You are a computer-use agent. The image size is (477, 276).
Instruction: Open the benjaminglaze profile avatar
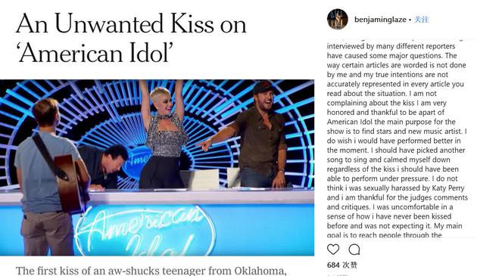coord(338,19)
